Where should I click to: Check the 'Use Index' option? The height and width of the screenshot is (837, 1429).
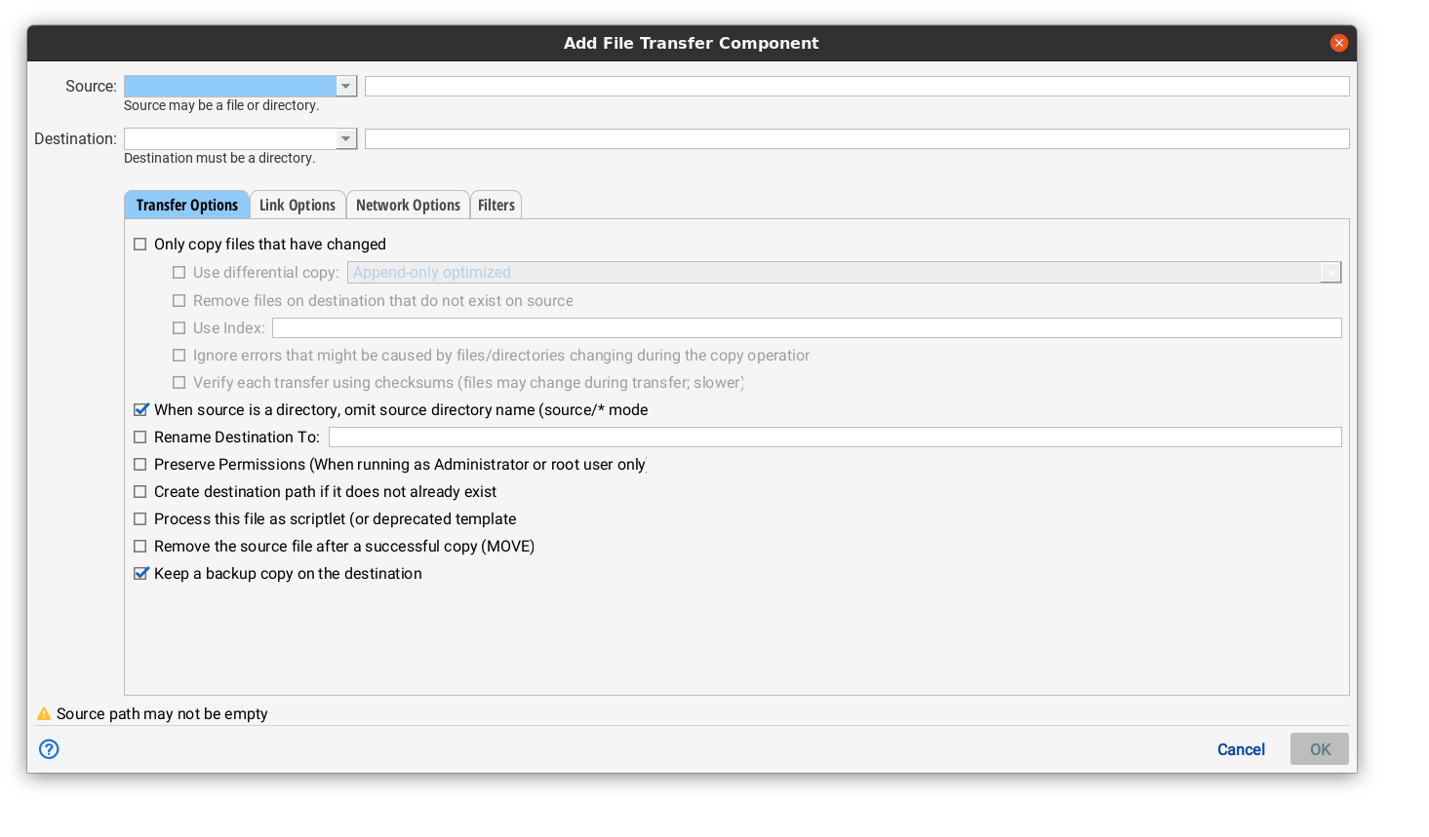(179, 327)
